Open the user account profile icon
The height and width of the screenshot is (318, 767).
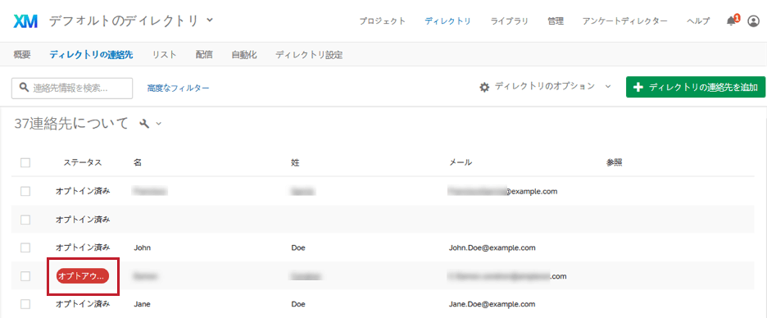(x=753, y=21)
